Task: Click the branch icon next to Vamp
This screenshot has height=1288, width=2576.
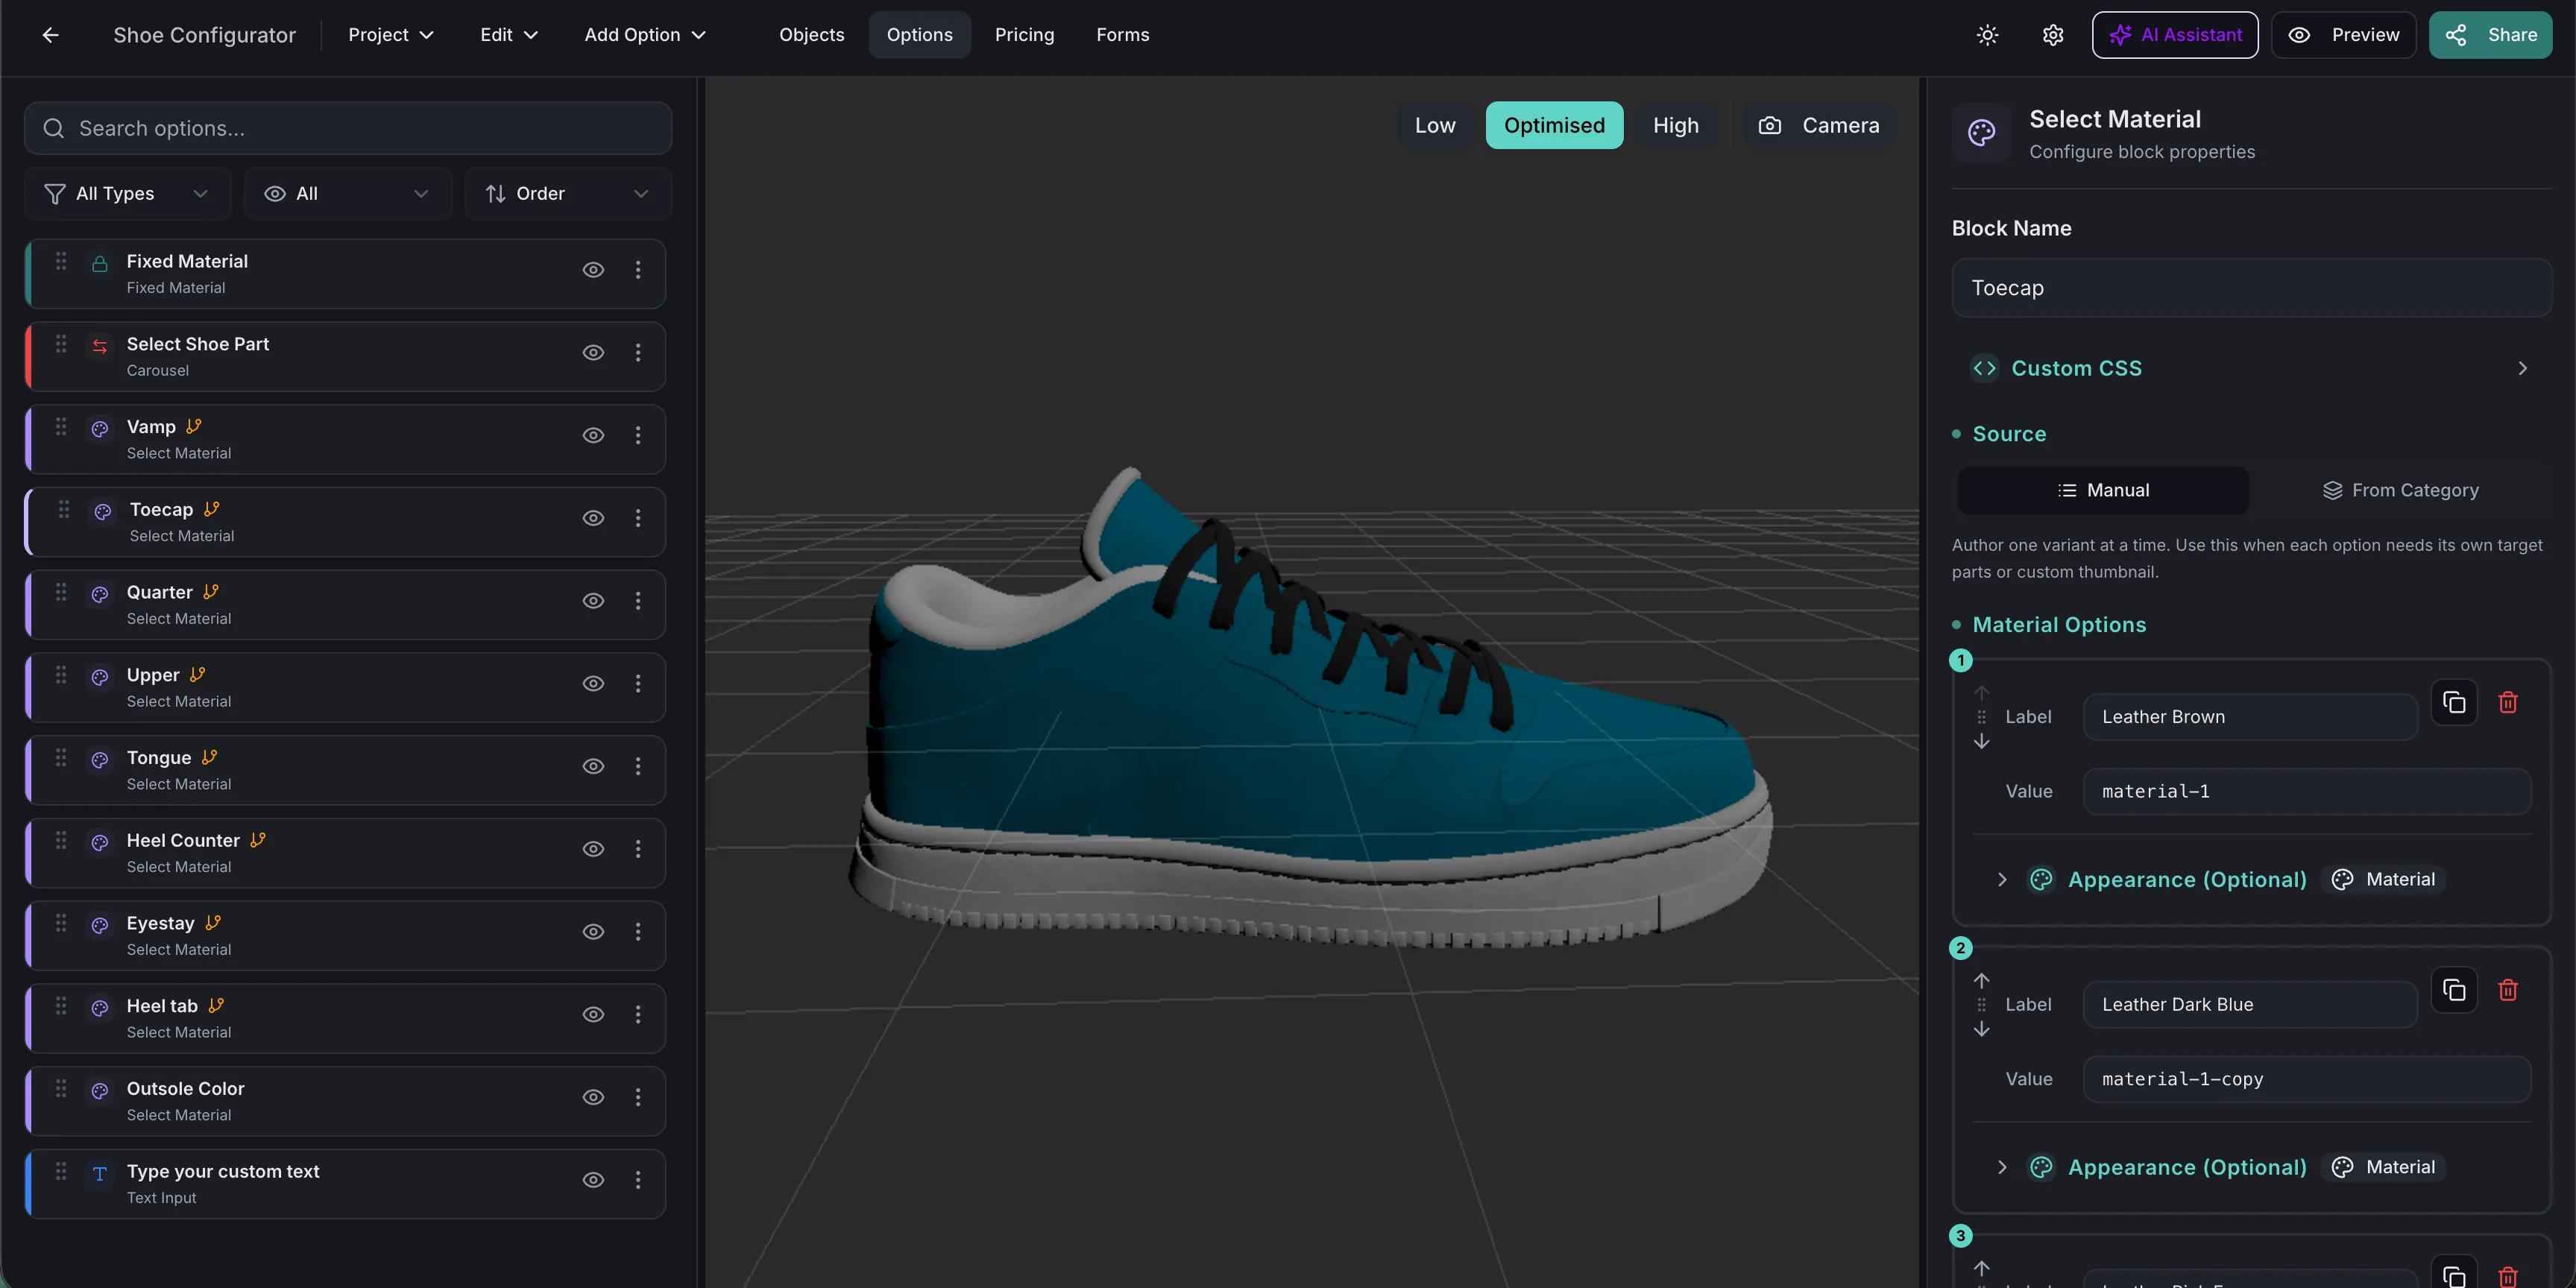Action: point(194,426)
